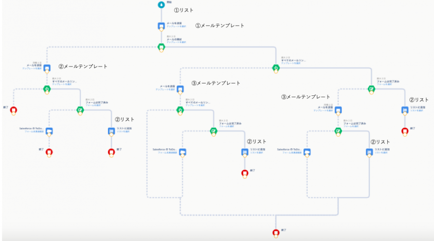434x241 pixels.
Task: Select リストに追加 node right of middle Salesforce ToDo
Action: (244, 152)
